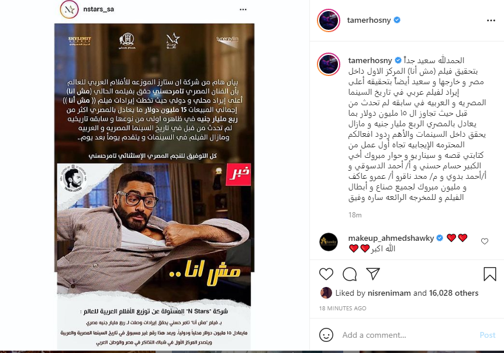Click the Post comment button
This screenshot has height=353, width=504.
coord(487,335)
